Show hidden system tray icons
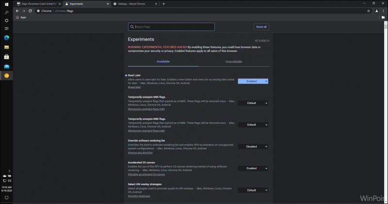Viewport: 388px width, 204px height. pyautogui.click(x=9, y=171)
